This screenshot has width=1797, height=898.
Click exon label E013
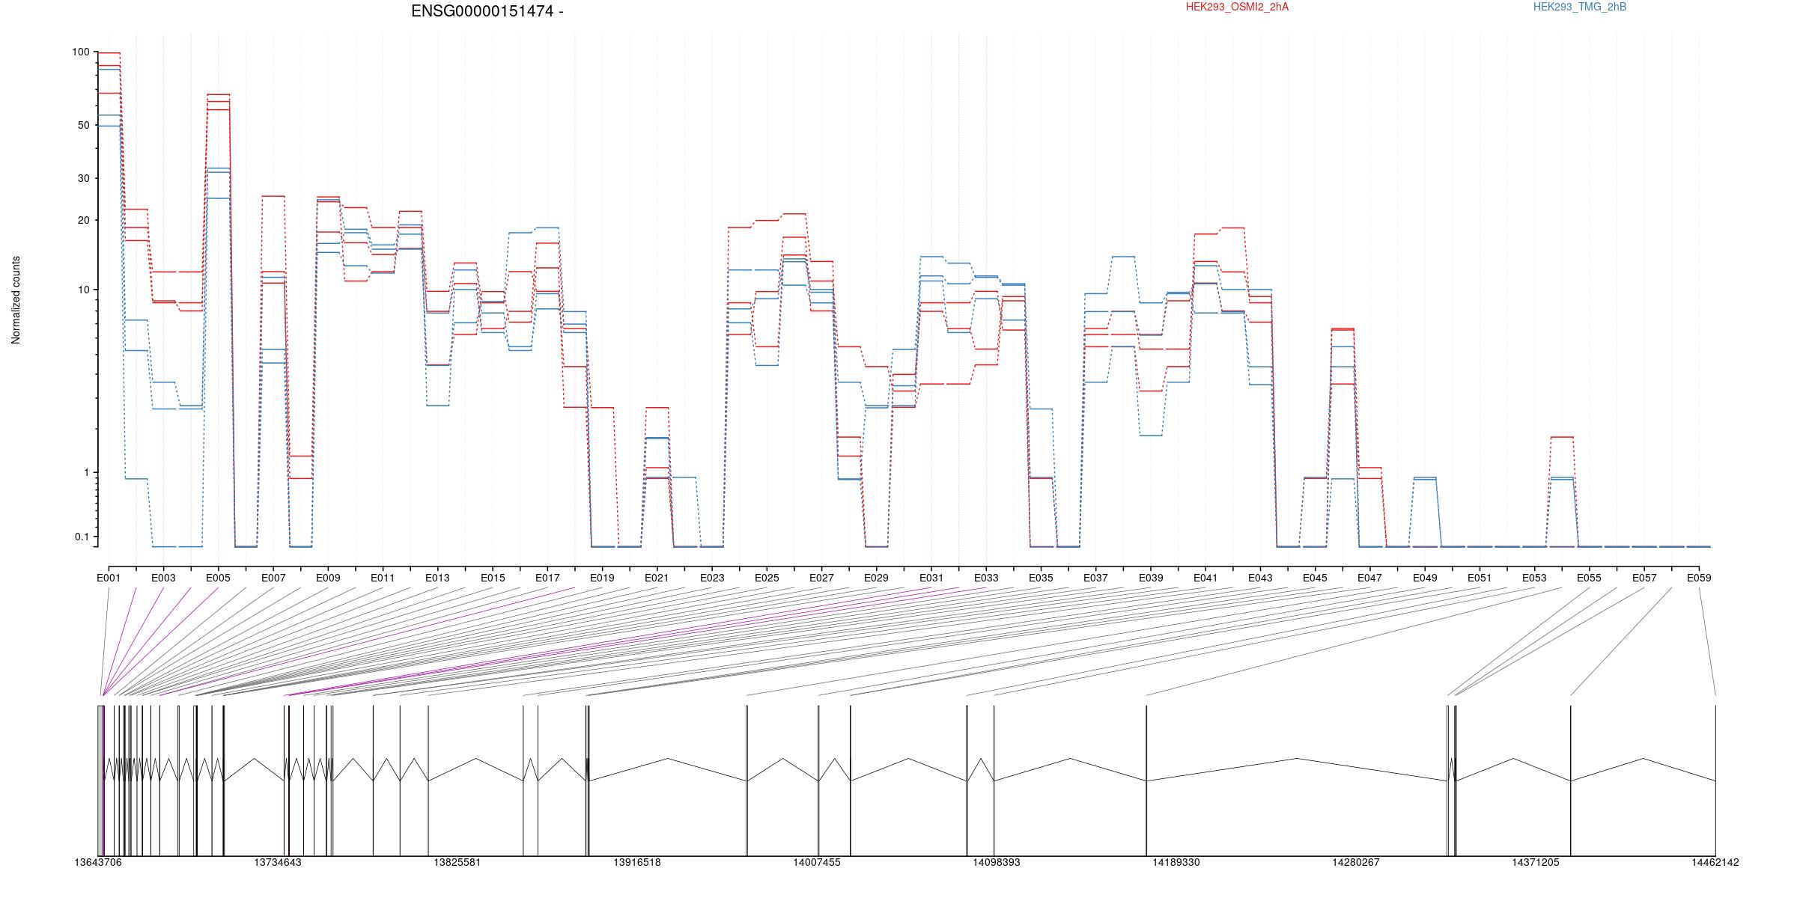437,578
